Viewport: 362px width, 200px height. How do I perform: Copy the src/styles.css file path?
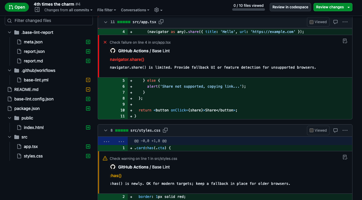[x=165, y=130]
